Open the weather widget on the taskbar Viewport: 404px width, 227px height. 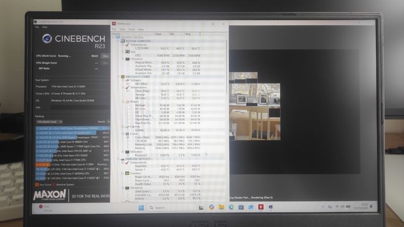pos(46,208)
